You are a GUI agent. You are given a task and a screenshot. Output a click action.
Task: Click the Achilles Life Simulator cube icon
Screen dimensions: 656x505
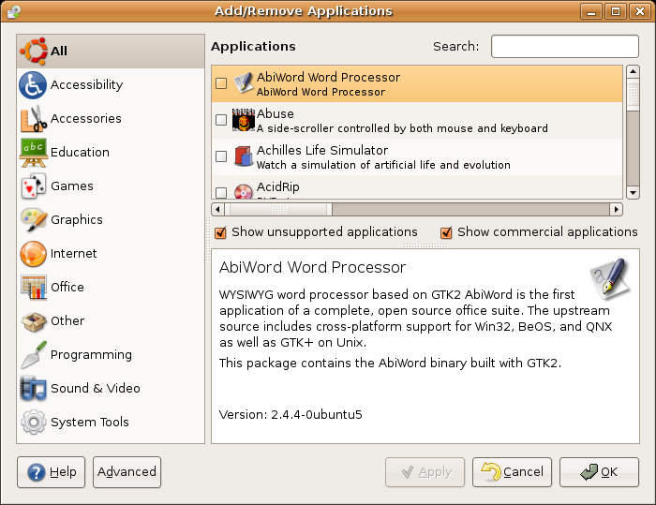pyautogui.click(x=243, y=156)
